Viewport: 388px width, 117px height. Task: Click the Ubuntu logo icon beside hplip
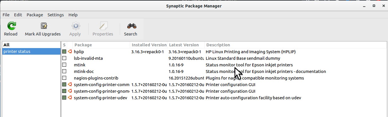pyautogui.click(x=70, y=52)
